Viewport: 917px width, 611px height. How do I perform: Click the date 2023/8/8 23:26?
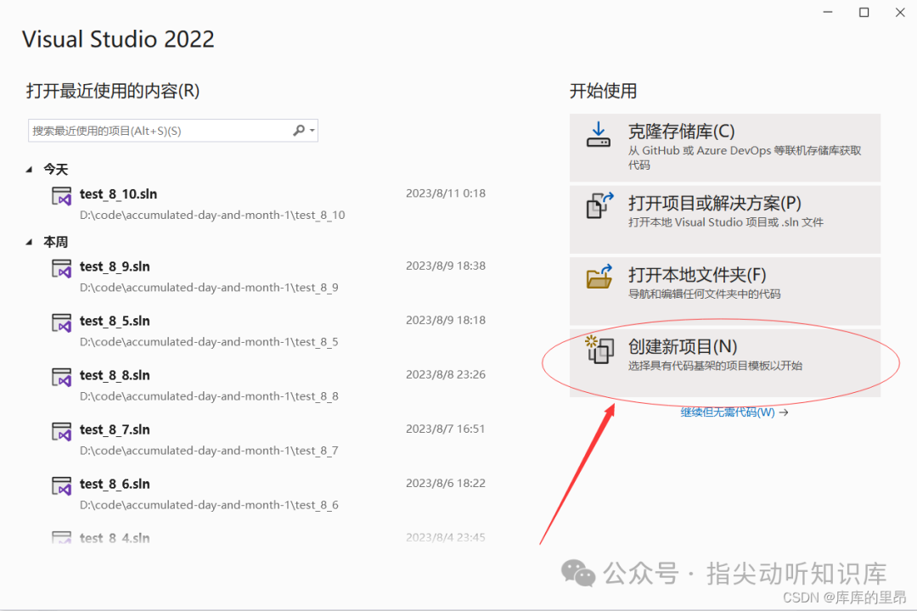[446, 375]
